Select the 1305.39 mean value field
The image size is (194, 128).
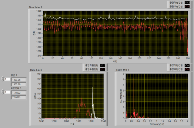coord(18,84)
